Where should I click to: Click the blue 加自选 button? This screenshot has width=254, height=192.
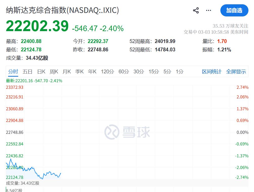pos(234,10)
